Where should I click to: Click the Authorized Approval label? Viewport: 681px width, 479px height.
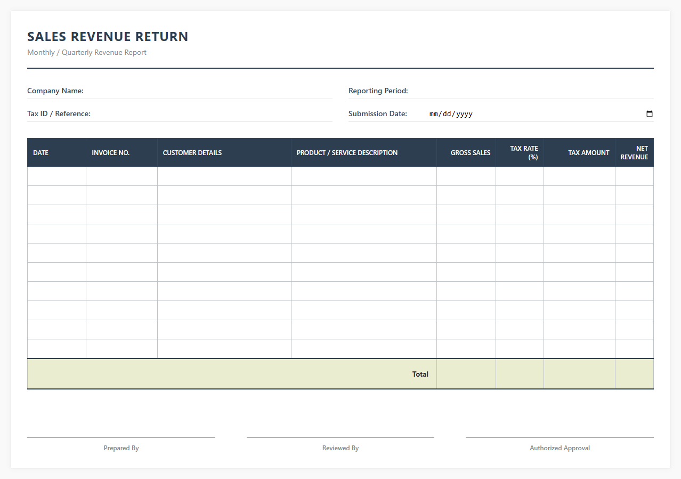[x=560, y=448]
